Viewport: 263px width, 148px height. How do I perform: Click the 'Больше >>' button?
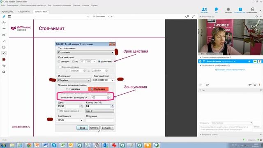click(x=107, y=128)
